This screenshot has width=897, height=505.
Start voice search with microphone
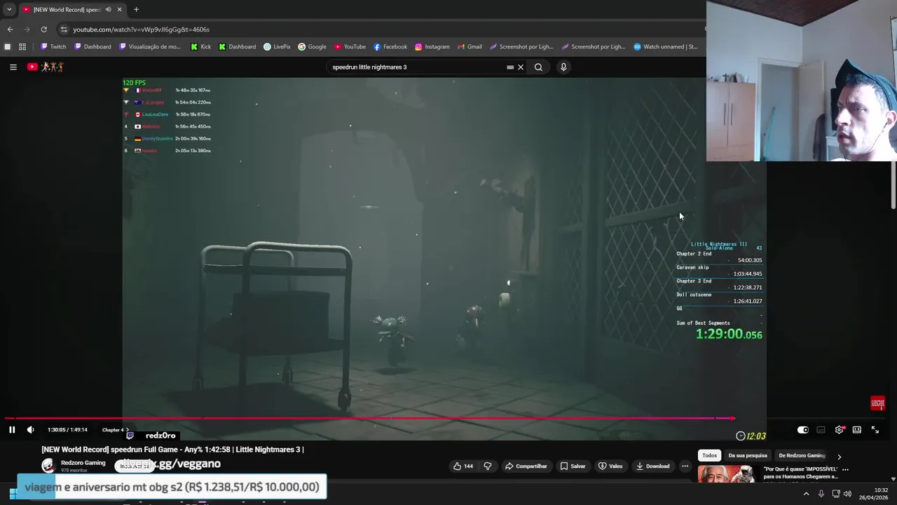pyautogui.click(x=563, y=67)
